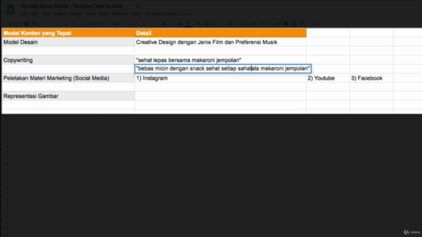This screenshot has width=422, height=237.
Task: Select the 'sehat lepas bersama makaroni jempolan' cell
Action: [x=220, y=60]
